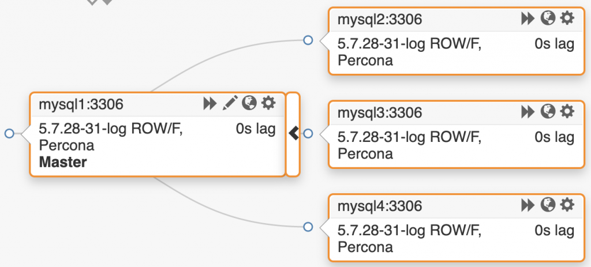Click the globe icon on mysql4
The image size is (591, 267).
(548, 204)
